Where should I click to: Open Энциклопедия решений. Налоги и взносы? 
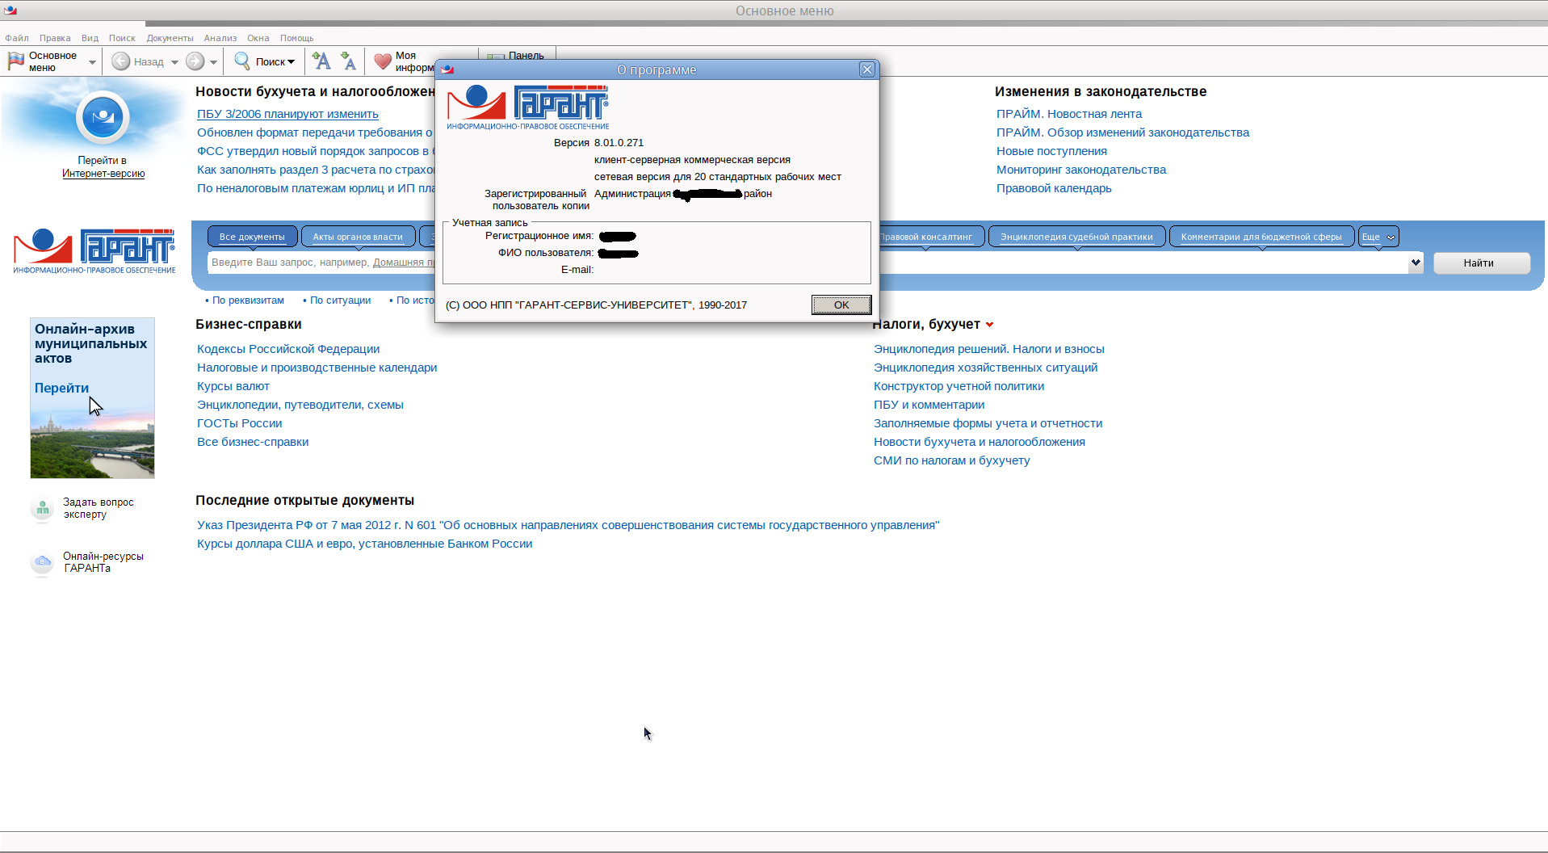point(989,349)
